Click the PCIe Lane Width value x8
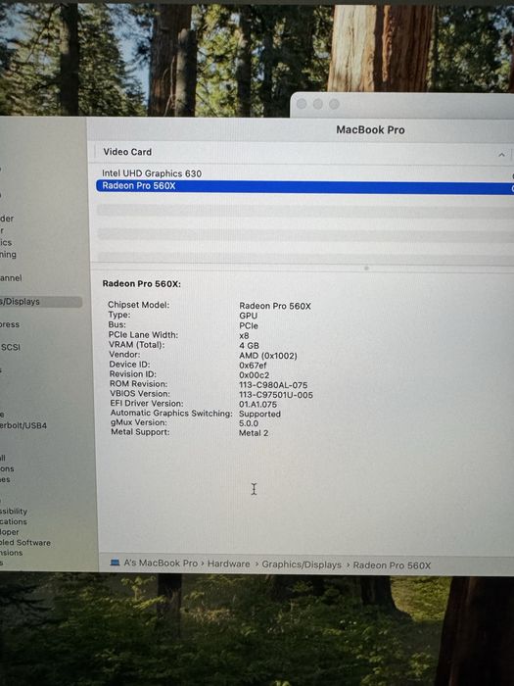The image size is (514, 686). [244, 335]
